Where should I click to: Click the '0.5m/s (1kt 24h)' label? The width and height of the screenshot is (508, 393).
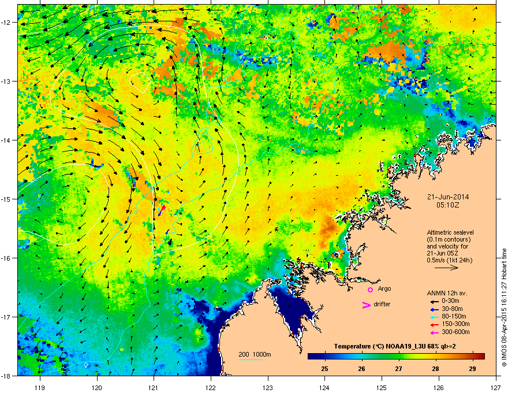point(450,260)
